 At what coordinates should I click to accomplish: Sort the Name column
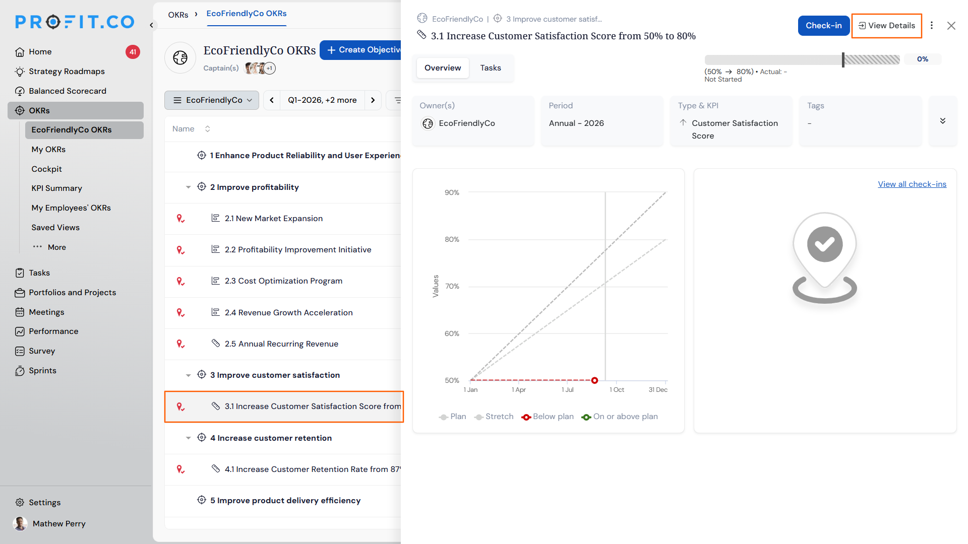coord(207,129)
